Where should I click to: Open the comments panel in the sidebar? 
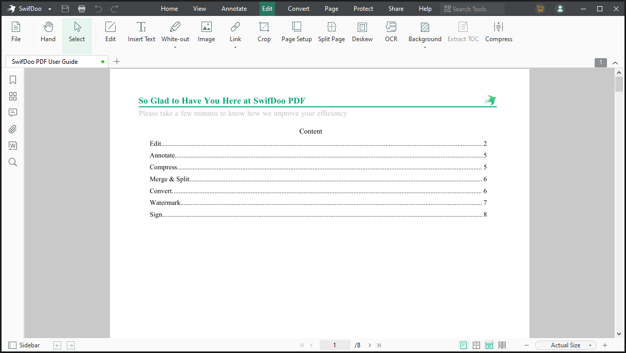(x=13, y=113)
